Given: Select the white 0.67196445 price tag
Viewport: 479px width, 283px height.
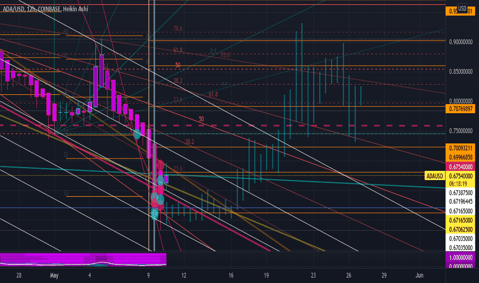Looking at the screenshot, I should 460,202.
